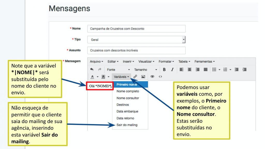265x149 pixels.
Task: Open the Variáveis dropdown
Action: (121, 77)
